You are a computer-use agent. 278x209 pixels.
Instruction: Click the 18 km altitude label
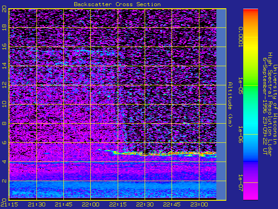[x=4, y=27]
